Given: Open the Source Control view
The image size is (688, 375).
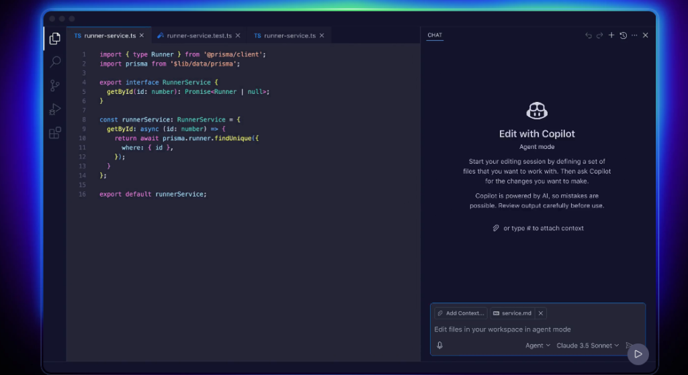Looking at the screenshot, I should [55, 85].
